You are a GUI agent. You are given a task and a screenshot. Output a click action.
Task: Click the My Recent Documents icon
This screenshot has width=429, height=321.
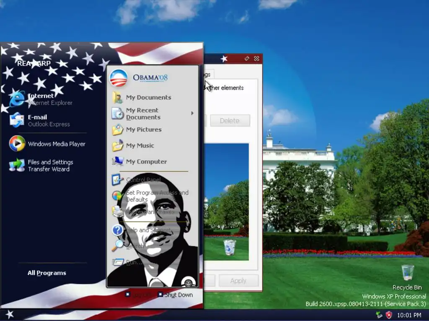118,113
